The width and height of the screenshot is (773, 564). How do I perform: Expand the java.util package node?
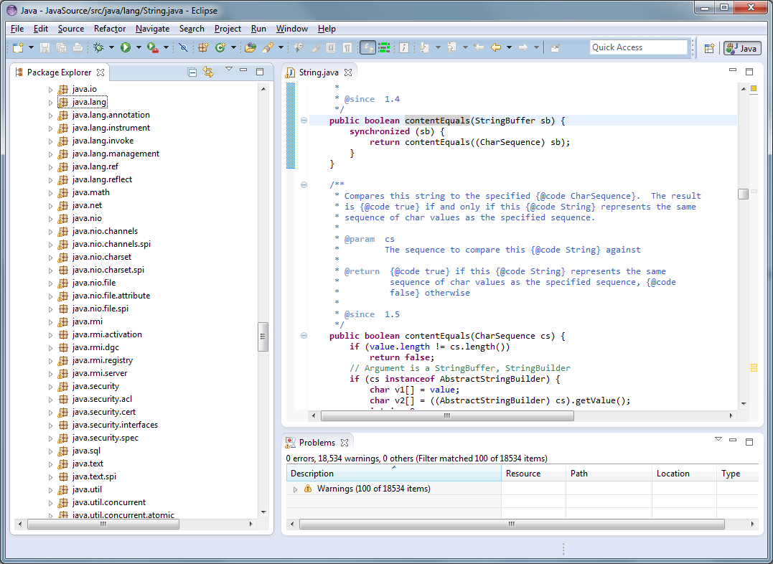point(51,490)
